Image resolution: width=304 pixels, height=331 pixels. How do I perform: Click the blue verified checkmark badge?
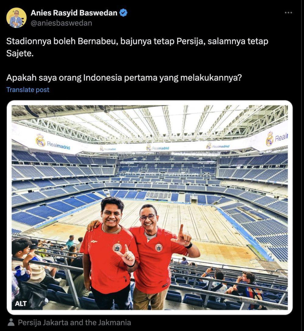(x=123, y=13)
